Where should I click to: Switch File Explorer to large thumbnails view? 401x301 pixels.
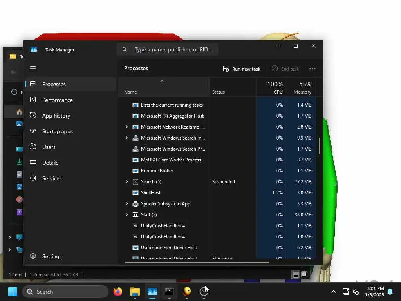tap(304, 274)
